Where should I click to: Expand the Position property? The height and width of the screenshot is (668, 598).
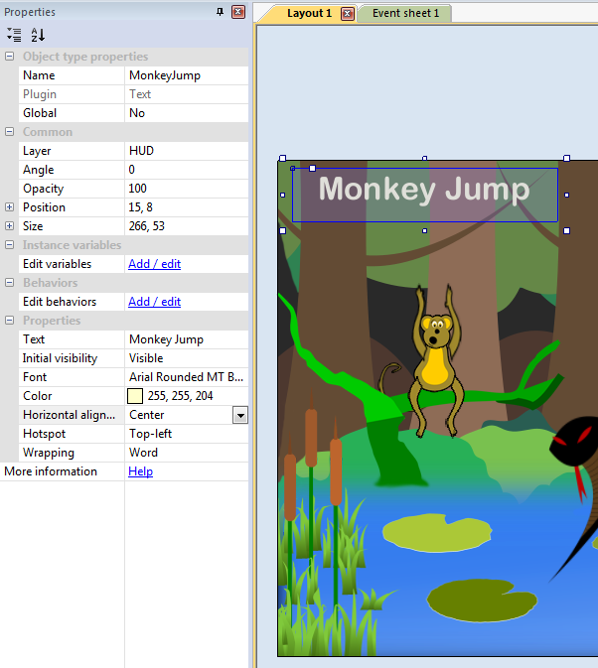tap(9, 207)
